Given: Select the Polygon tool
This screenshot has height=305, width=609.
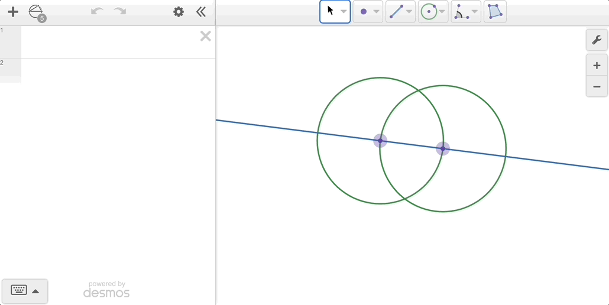Looking at the screenshot, I should tap(495, 12).
